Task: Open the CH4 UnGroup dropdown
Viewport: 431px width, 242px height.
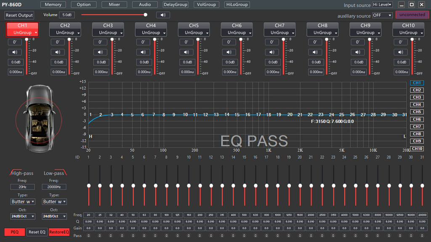Action: click(x=151, y=32)
